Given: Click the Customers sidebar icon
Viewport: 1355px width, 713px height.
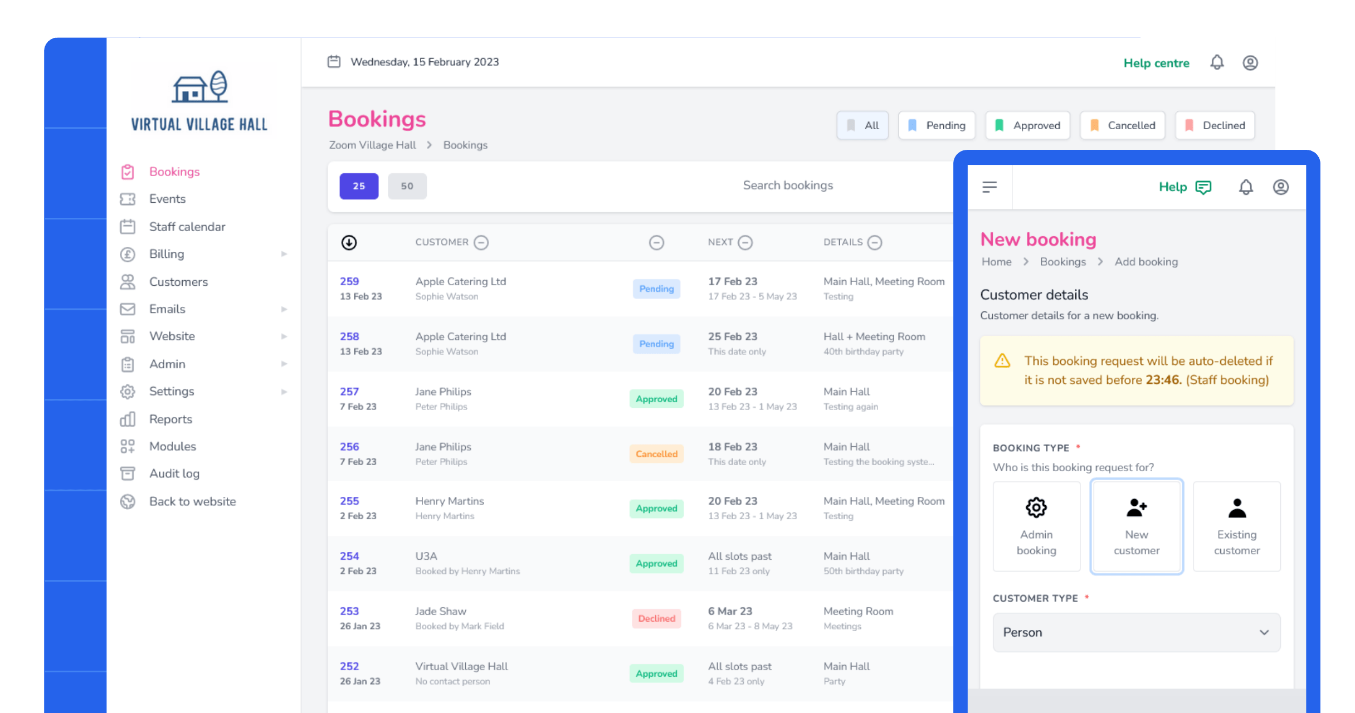Looking at the screenshot, I should [x=128, y=282].
